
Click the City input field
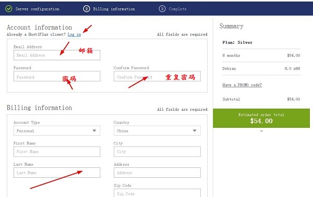click(x=157, y=152)
